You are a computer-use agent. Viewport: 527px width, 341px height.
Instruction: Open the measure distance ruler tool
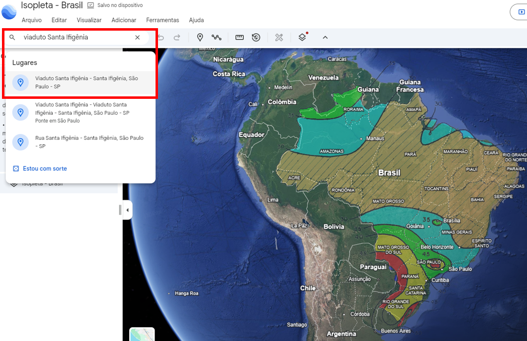(240, 38)
